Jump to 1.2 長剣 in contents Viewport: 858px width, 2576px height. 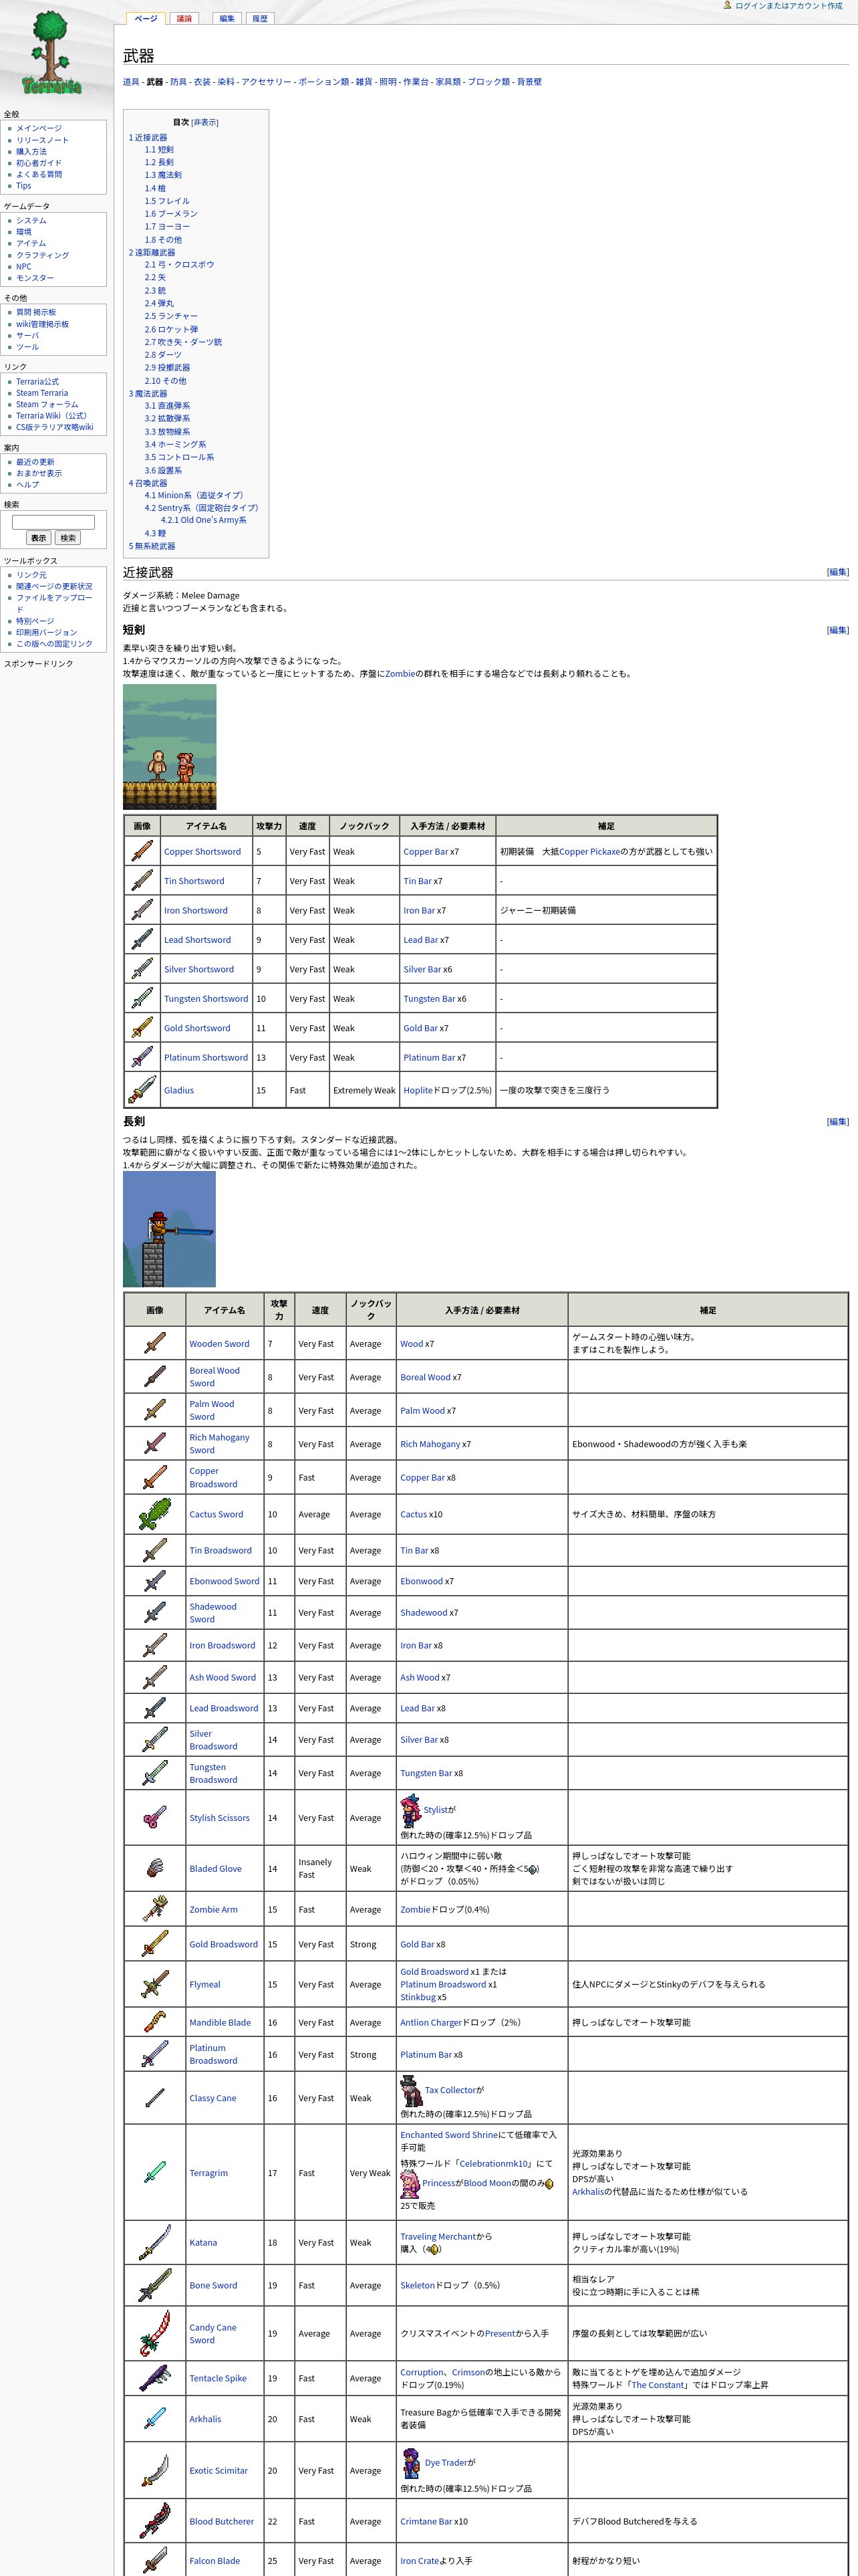159,162
